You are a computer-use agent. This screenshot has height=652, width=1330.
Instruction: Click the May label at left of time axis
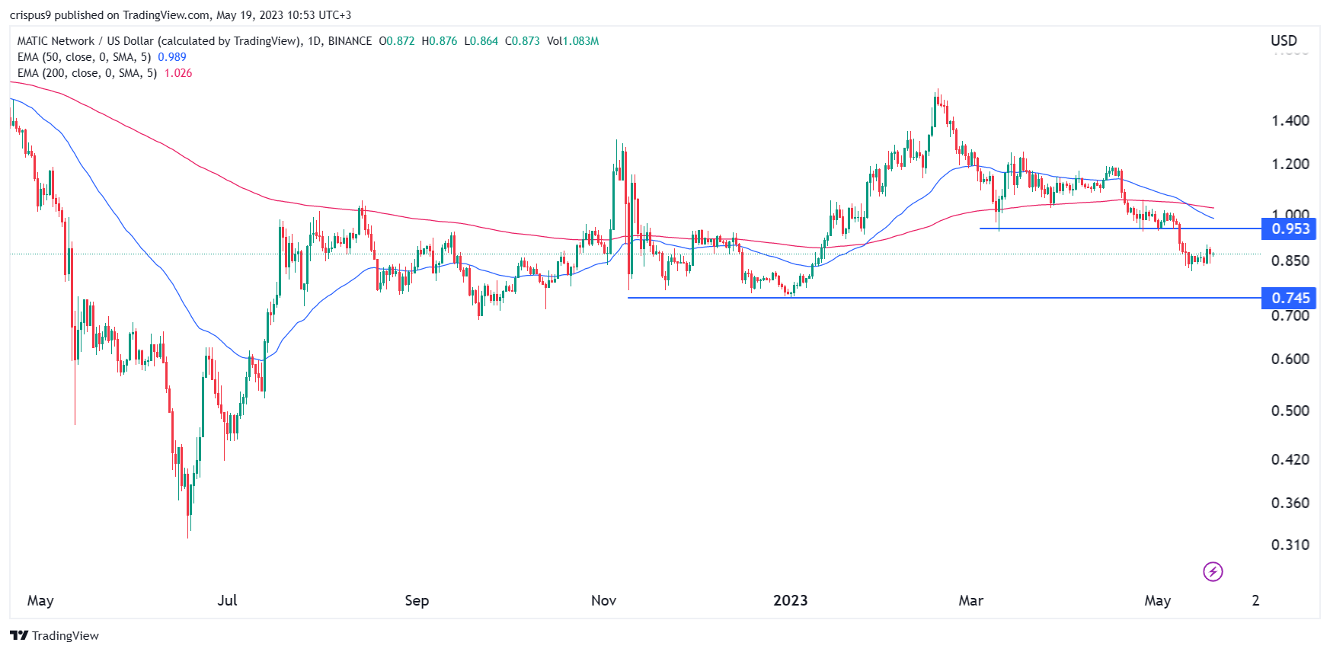(40, 601)
